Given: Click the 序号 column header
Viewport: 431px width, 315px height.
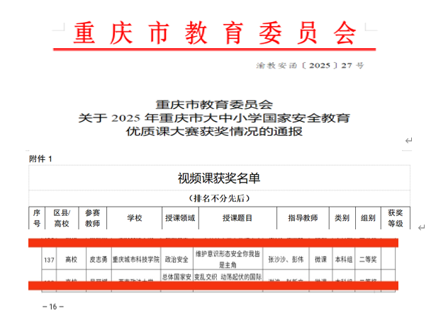Looking at the screenshot, I should click(x=37, y=218).
